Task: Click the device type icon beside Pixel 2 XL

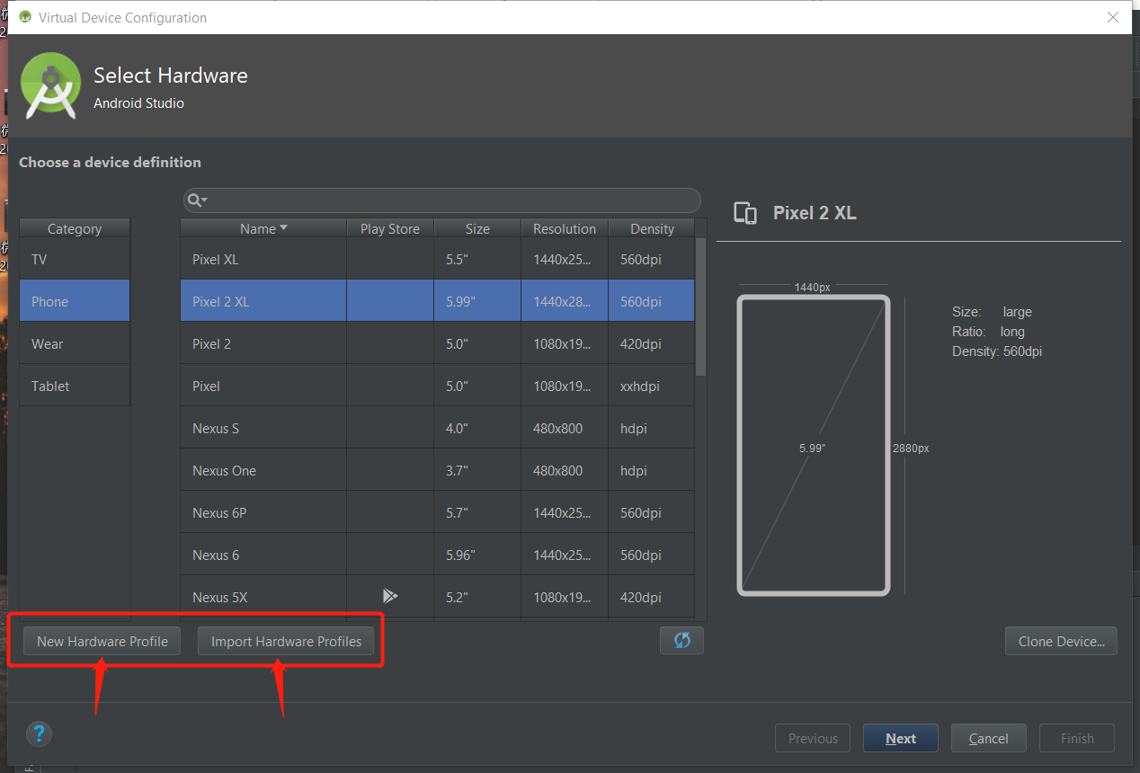Action: [x=745, y=213]
